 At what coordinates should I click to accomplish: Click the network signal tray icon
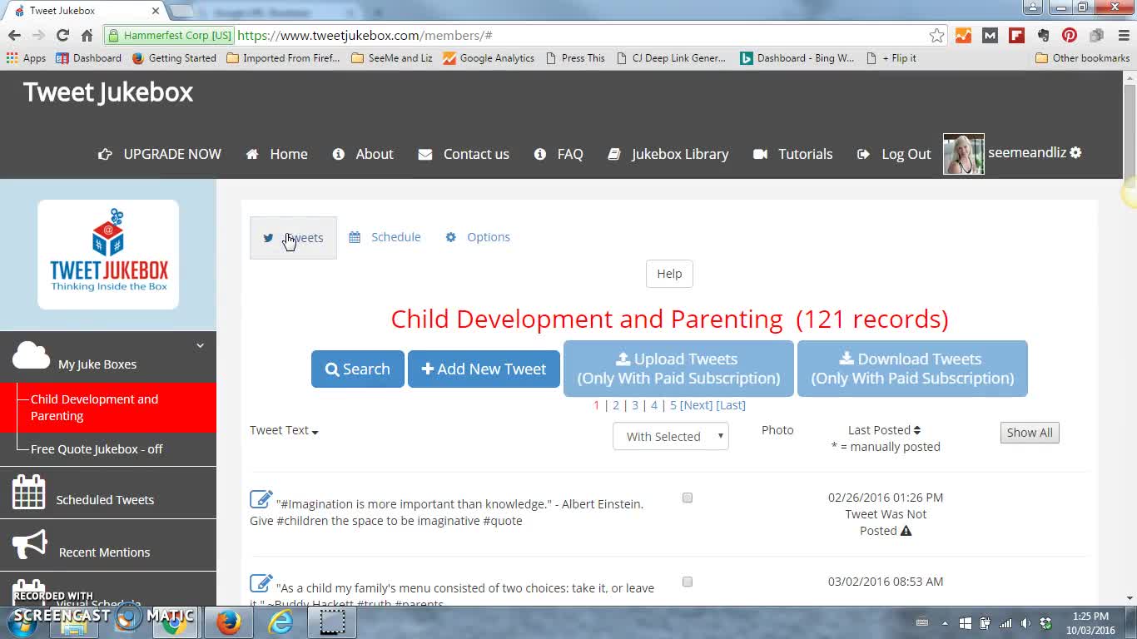click(x=1005, y=623)
